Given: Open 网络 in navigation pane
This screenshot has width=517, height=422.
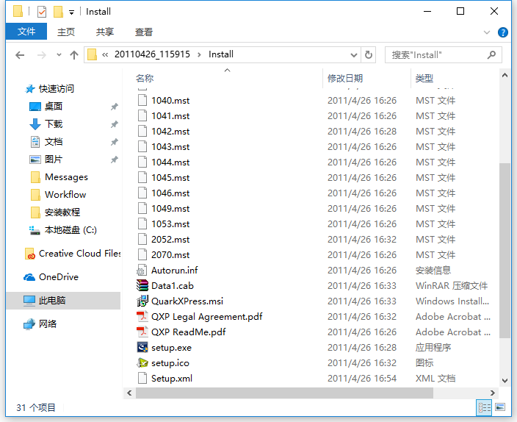Looking at the screenshot, I should (48, 324).
